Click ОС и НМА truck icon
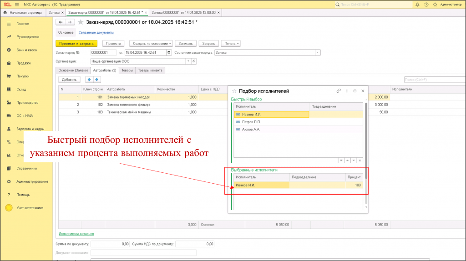 click(x=9, y=116)
